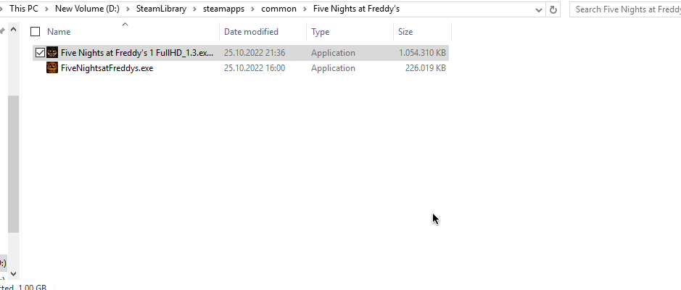Uncheck the Five Nights at Freddy's 1 FullHD checkbox

point(40,52)
